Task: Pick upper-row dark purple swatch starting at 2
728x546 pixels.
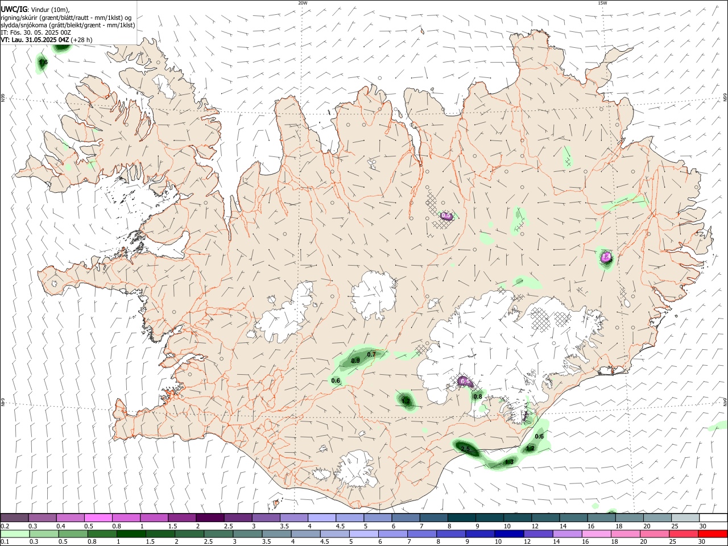Action: pos(209,518)
